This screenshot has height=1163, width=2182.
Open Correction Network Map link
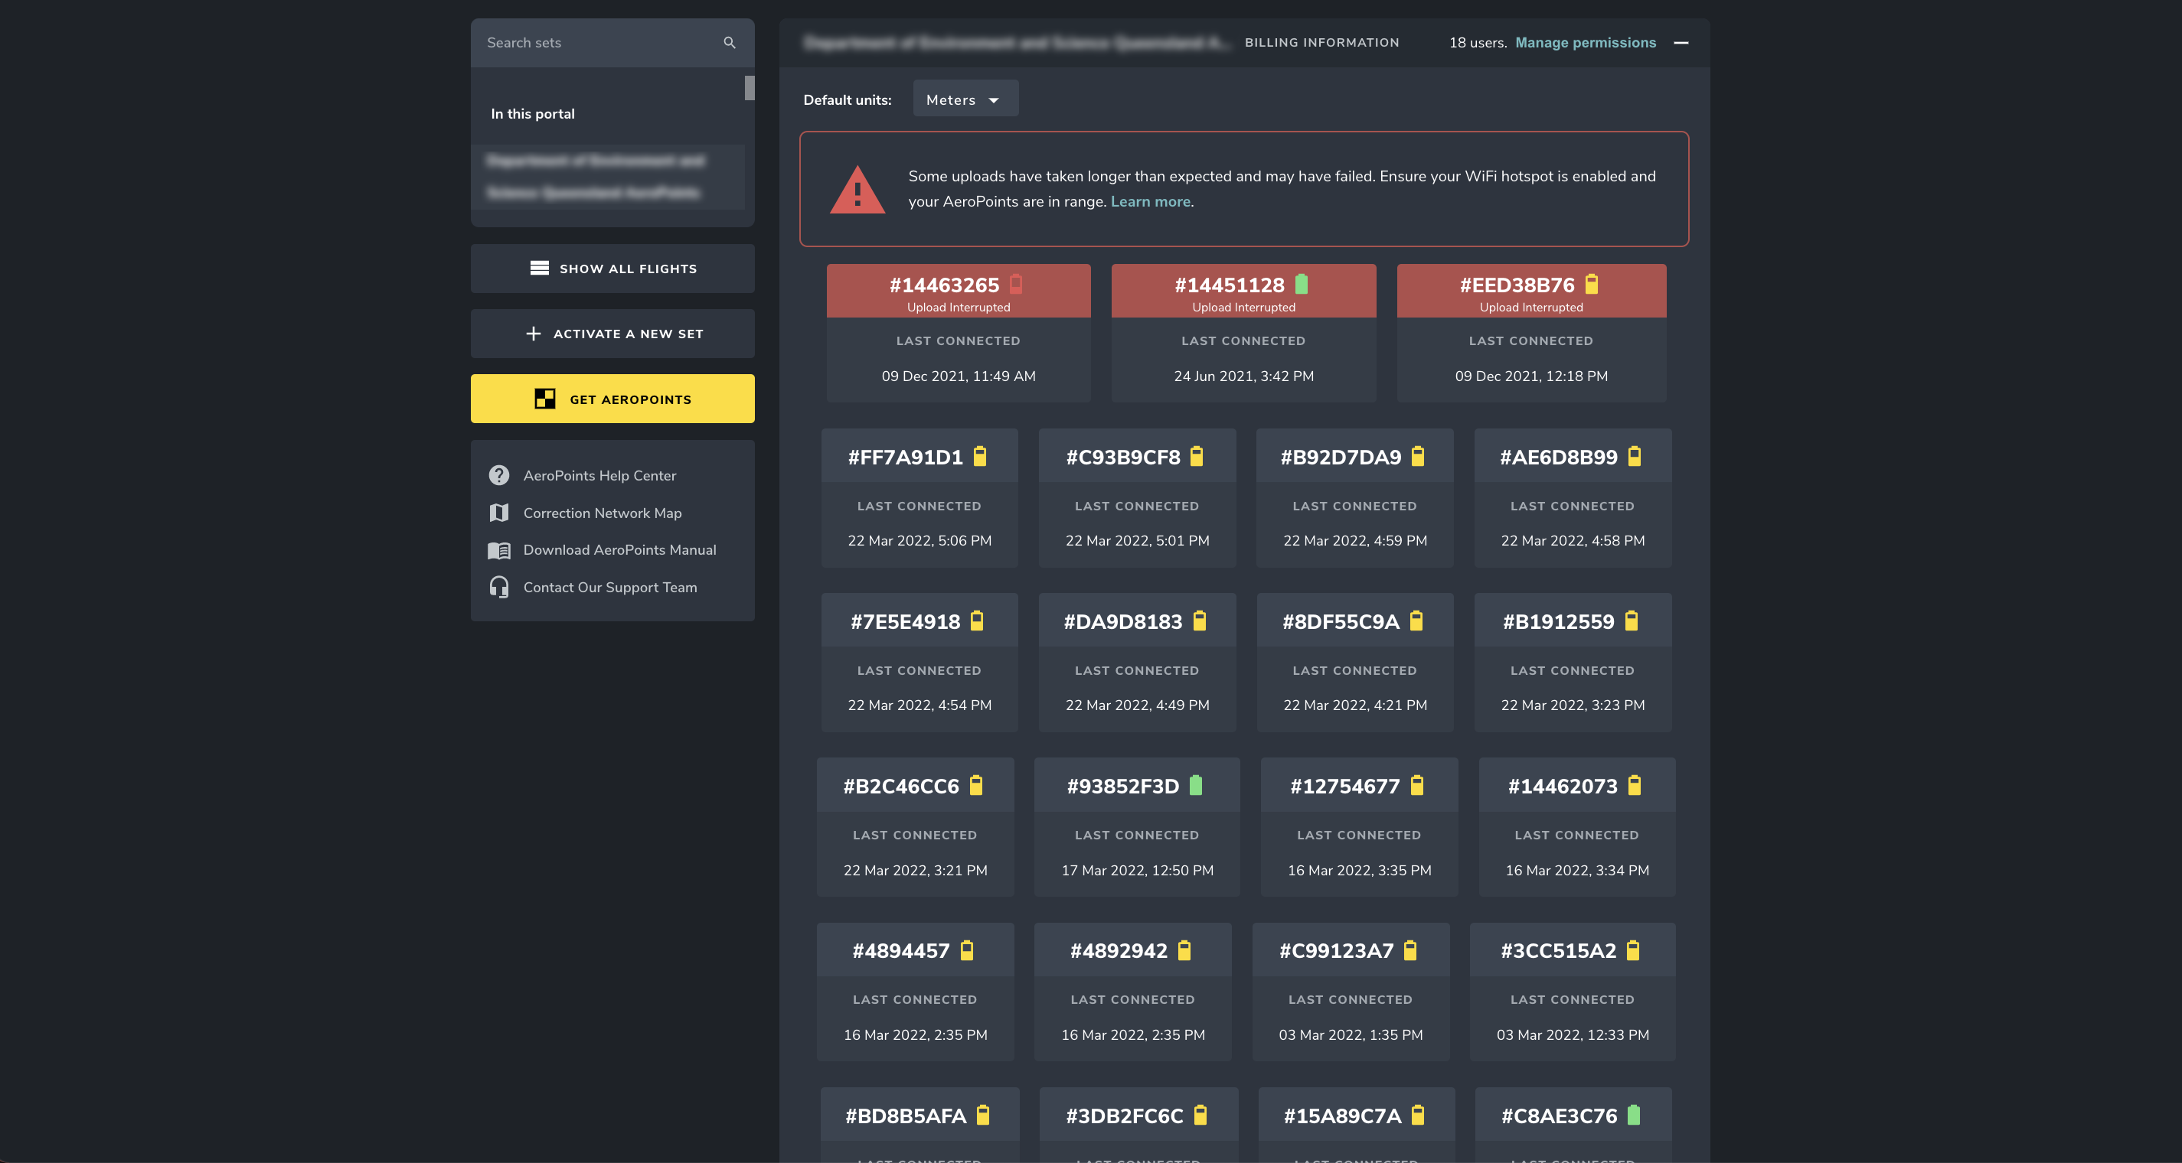pyautogui.click(x=603, y=513)
